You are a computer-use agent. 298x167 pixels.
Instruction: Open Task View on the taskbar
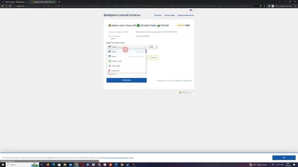pos(42,165)
